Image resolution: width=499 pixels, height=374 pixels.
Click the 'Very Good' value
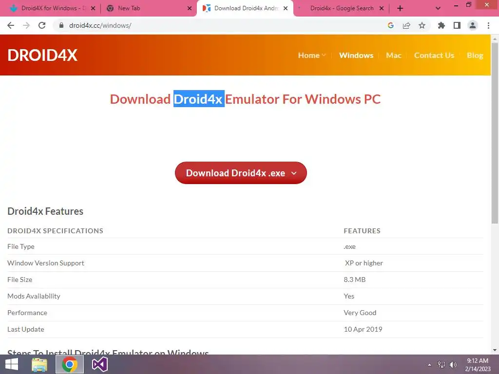[360, 313]
